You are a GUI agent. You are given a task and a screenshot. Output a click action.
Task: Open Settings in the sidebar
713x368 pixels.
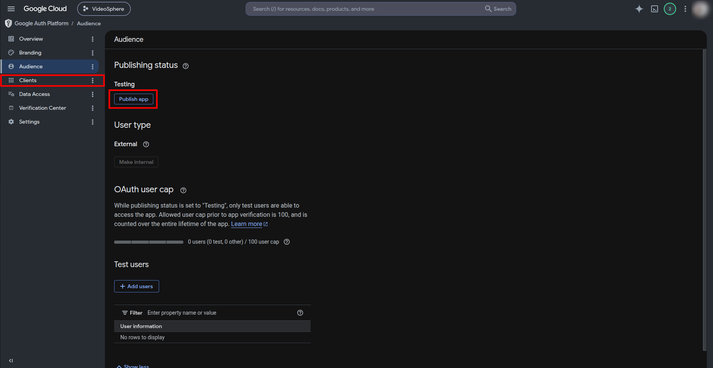tap(50, 122)
